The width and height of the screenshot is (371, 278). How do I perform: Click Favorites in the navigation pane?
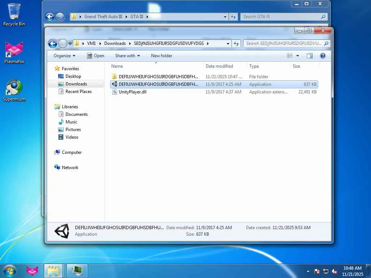pos(70,68)
